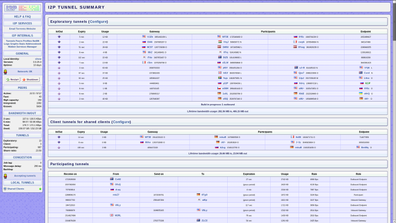
Task: Click inbound arrow icon in NCST row
Action: pyautogui.click(x=59, y=47)
